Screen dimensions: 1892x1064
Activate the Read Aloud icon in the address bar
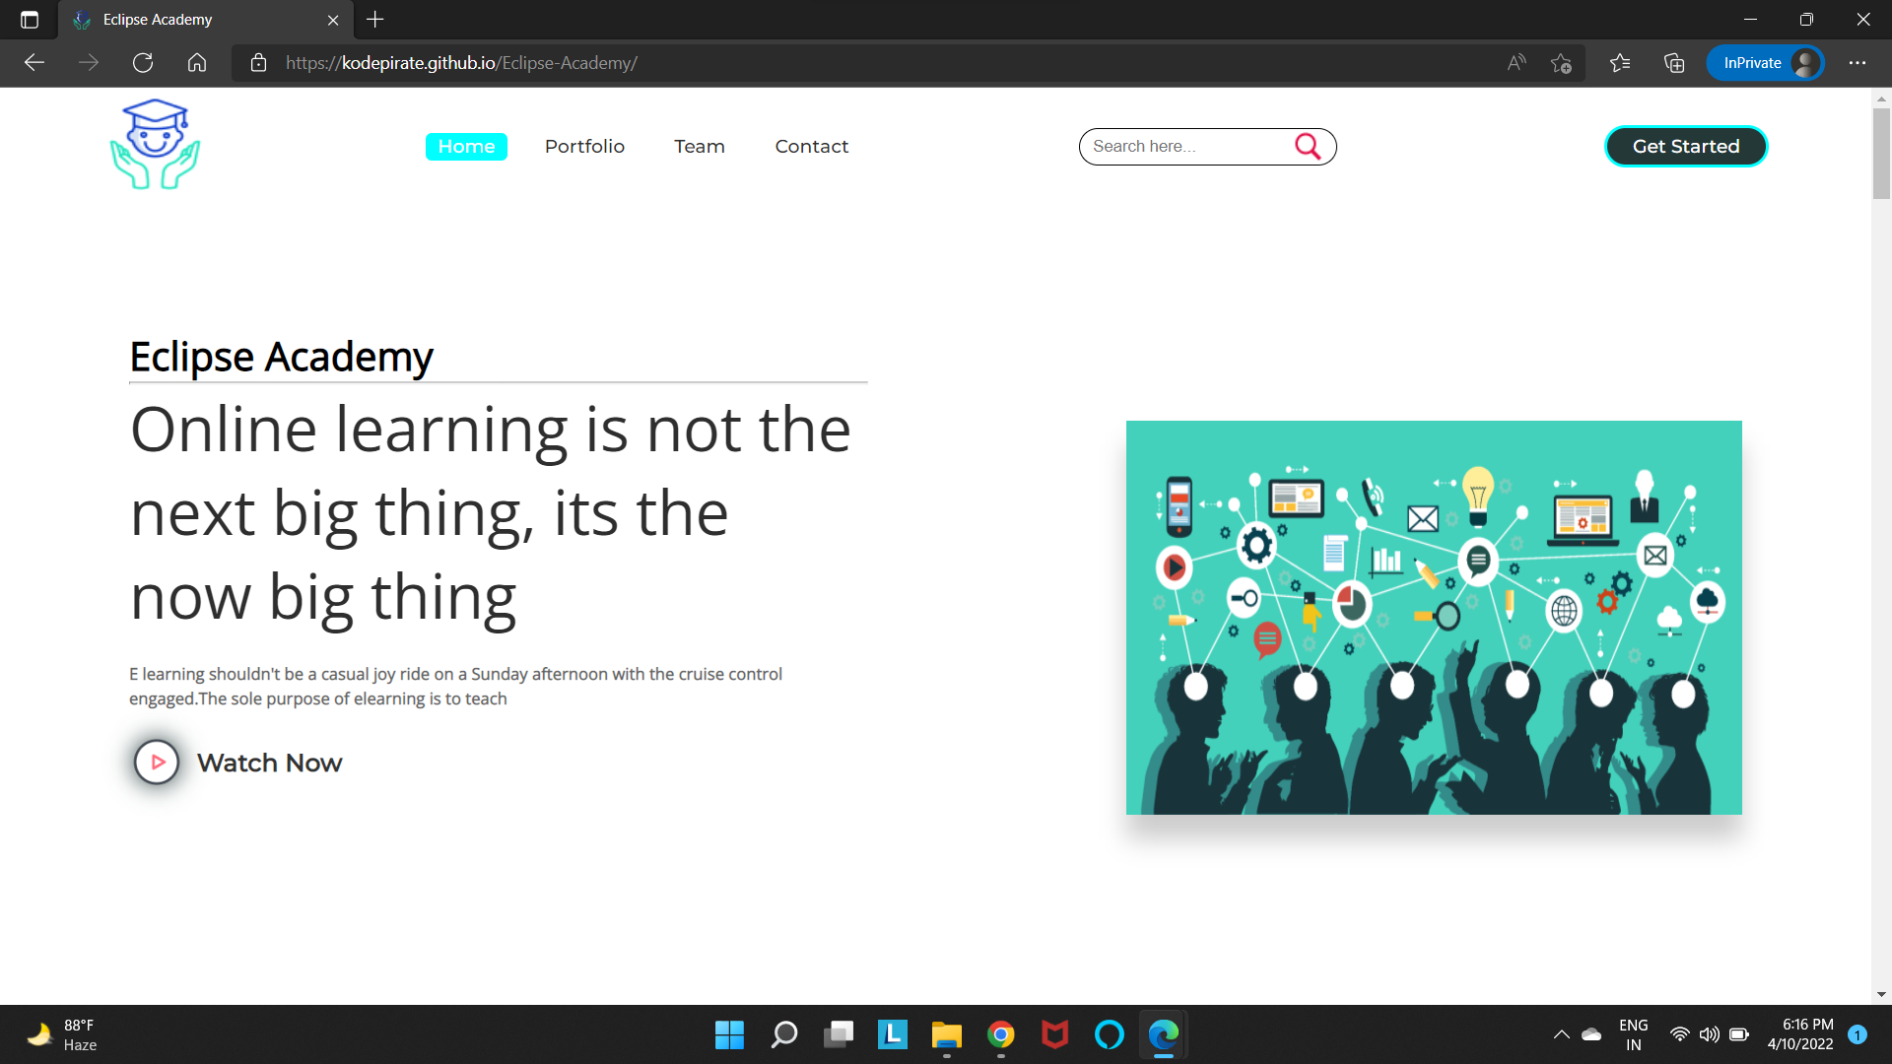click(1515, 62)
